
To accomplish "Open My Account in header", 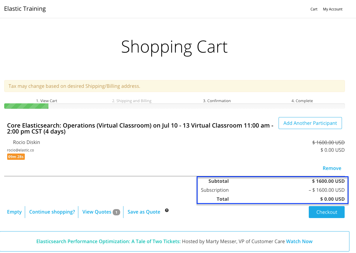I will click(333, 9).
